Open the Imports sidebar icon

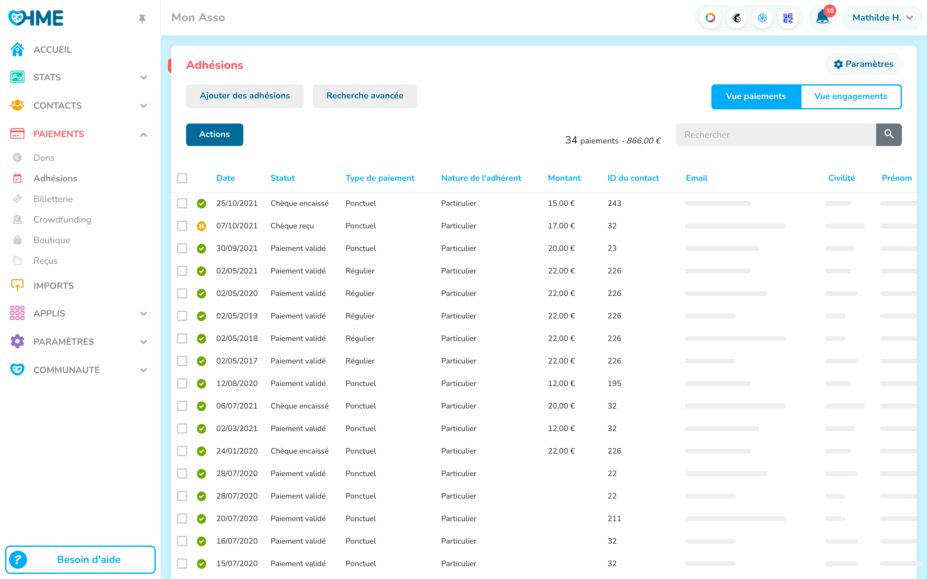(x=17, y=285)
